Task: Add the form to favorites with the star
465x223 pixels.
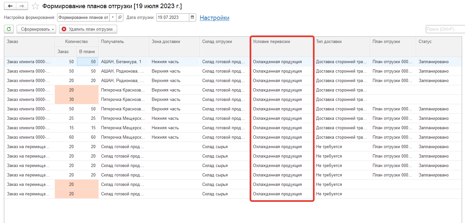Action: point(36,7)
